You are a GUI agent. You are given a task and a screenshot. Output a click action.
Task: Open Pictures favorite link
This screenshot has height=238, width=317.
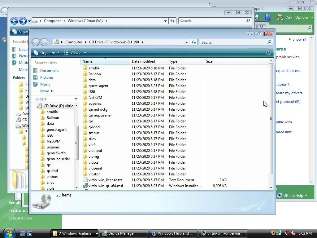click(x=47, y=77)
